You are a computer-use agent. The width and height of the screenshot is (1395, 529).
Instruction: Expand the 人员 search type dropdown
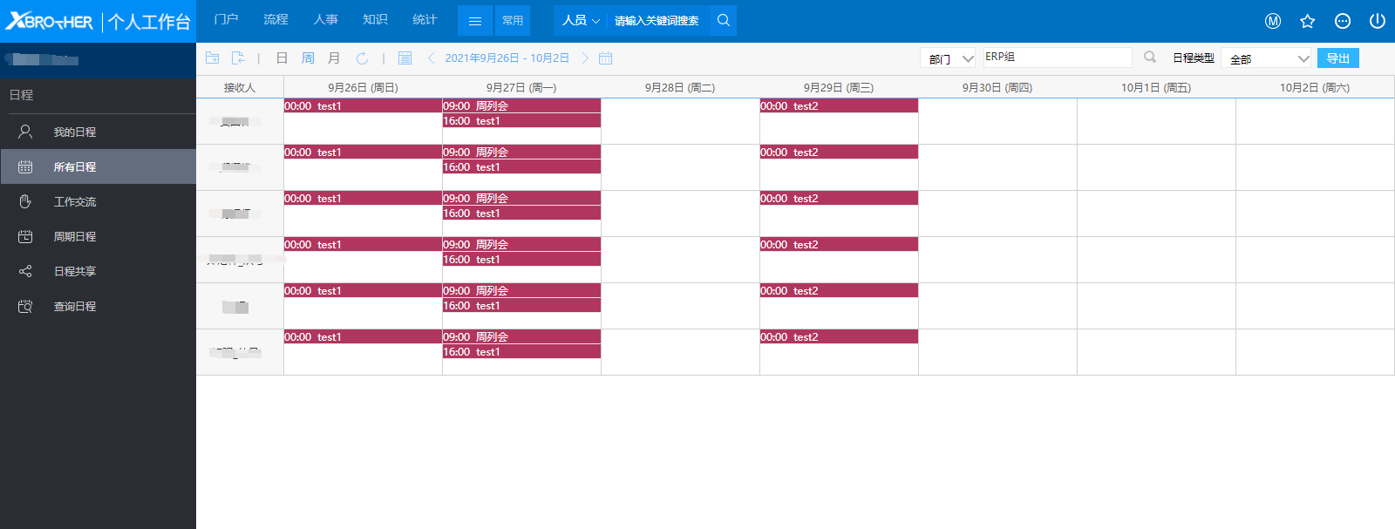coord(581,21)
